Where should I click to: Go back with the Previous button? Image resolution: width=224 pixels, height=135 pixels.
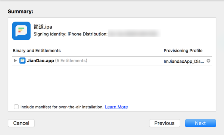(x=165, y=123)
